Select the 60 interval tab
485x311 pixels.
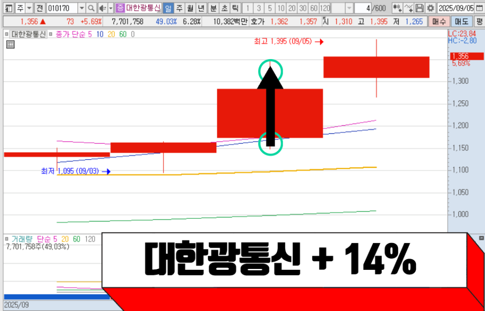[x=313, y=8]
